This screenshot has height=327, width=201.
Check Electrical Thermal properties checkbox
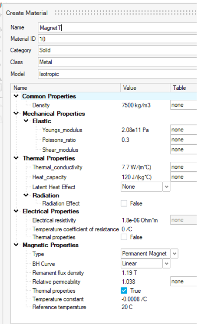coord(124,237)
